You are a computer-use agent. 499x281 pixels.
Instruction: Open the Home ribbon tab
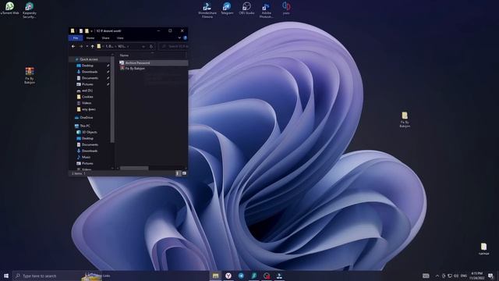point(90,38)
